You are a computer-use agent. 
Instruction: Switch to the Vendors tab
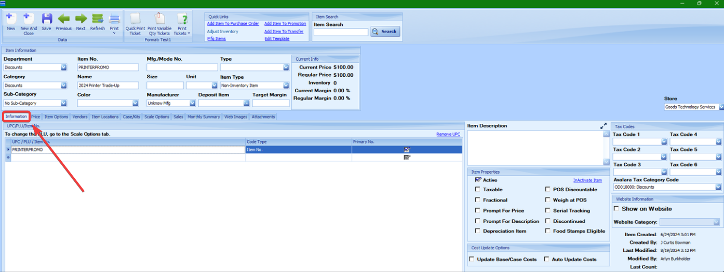coord(80,117)
